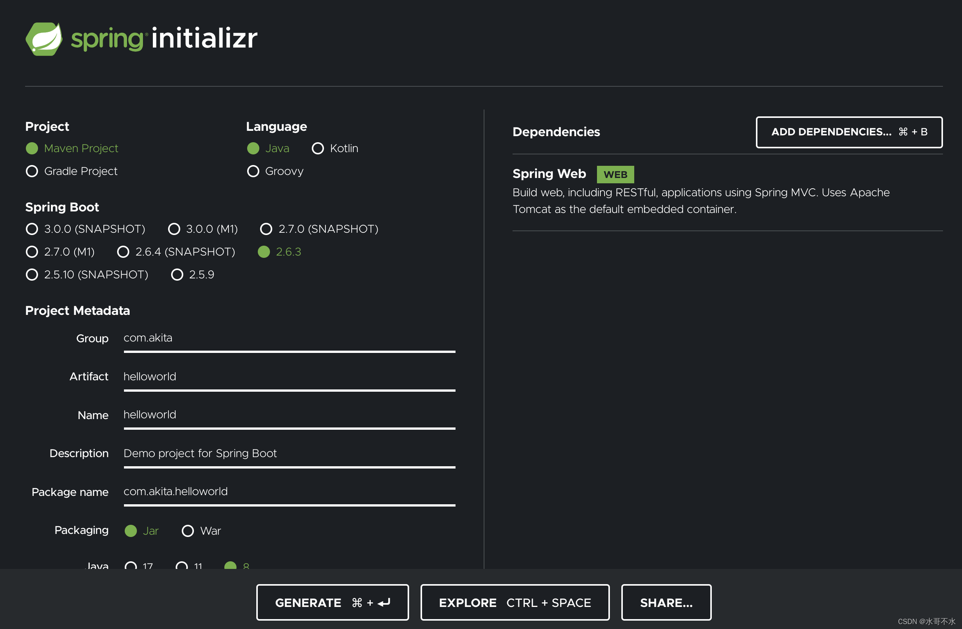
Task: Click the Spring leaf logo
Action: point(44,39)
